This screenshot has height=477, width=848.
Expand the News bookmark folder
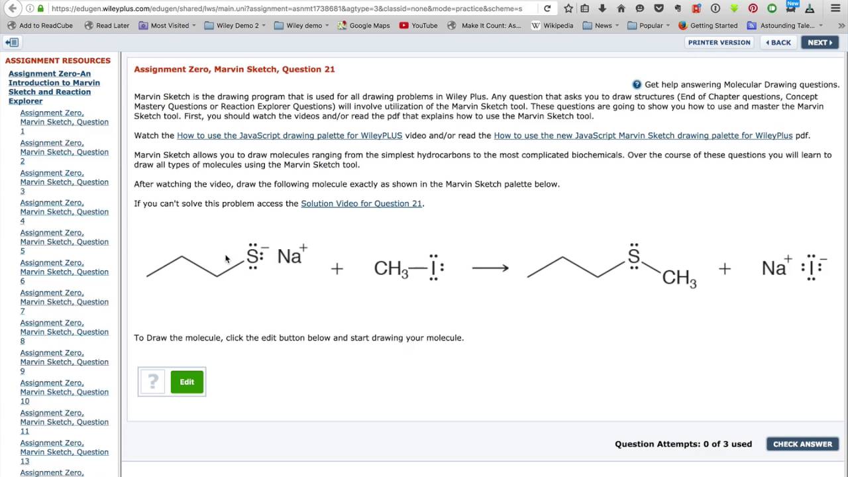pyautogui.click(x=602, y=25)
